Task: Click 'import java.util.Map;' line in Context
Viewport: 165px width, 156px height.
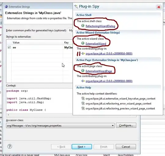Action: (25, 102)
